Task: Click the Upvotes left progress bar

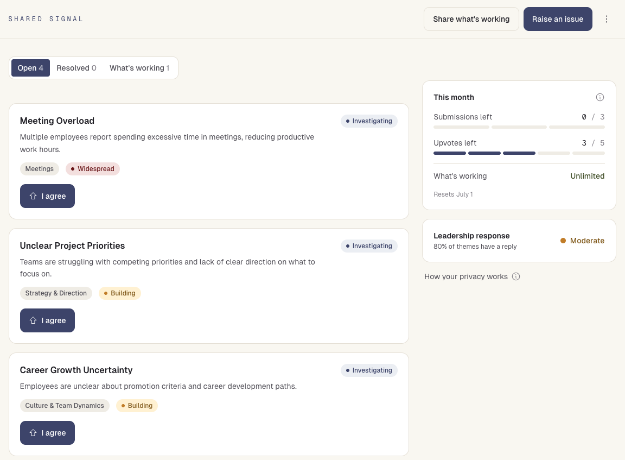Action: click(519, 153)
